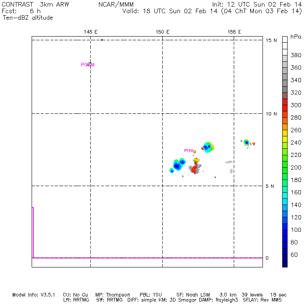This screenshot has width=304, height=304.
Task: Click the CU: No Cu text
Action: coord(76,295)
